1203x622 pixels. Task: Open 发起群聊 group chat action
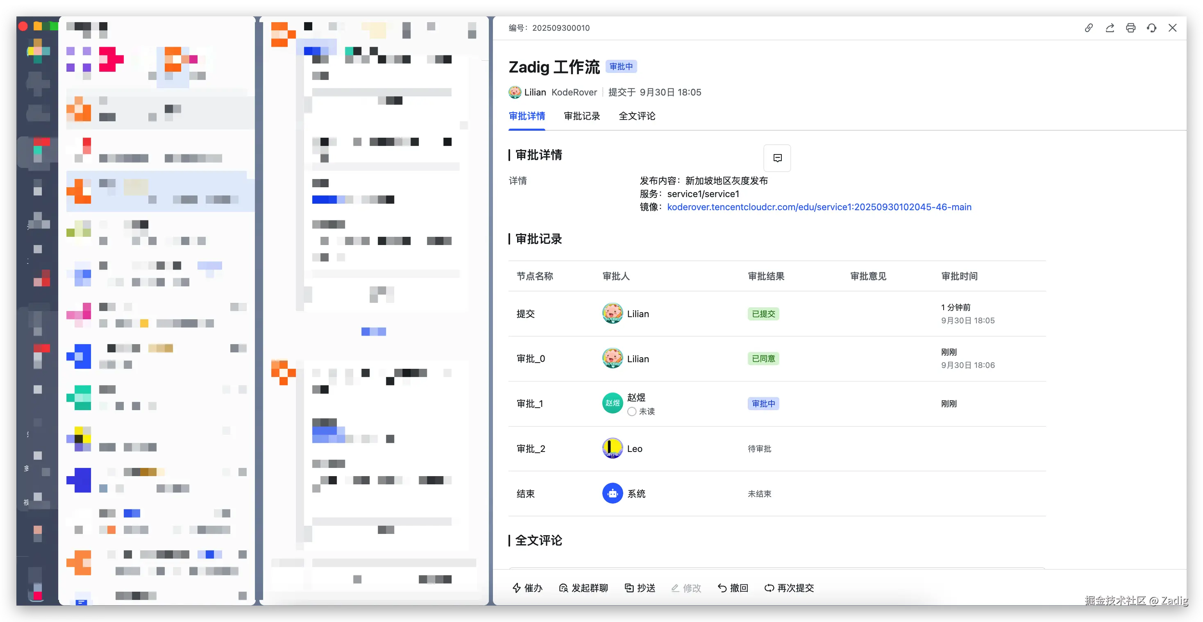coord(584,588)
